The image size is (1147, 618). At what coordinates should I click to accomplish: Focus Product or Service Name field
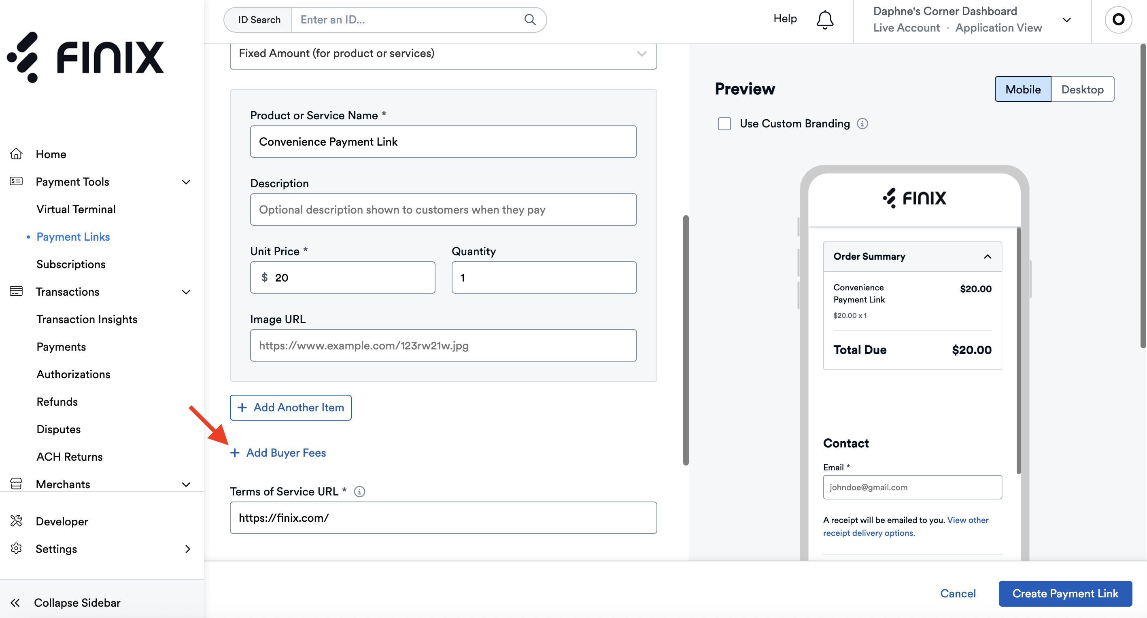(443, 142)
